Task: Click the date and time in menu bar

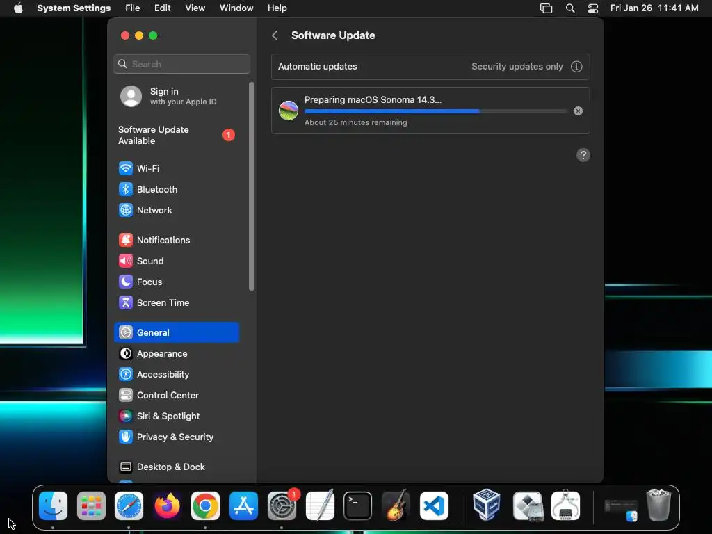Action: (x=654, y=8)
